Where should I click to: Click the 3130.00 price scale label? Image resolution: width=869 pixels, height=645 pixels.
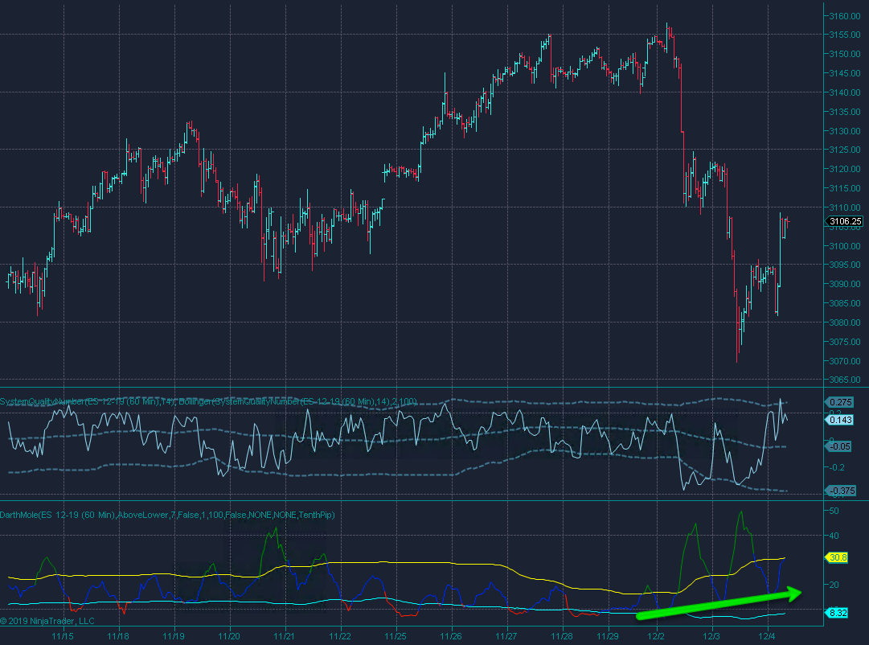tap(845, 131)
